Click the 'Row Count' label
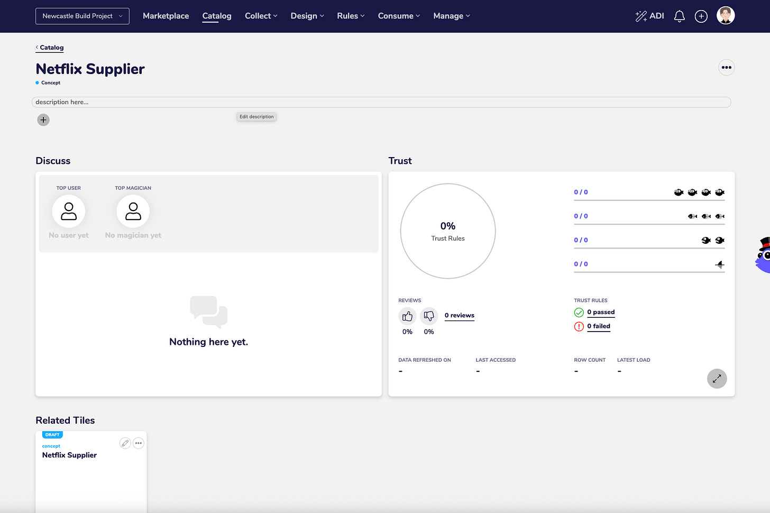Viewport: 770px width, 513px height. [590, 360]
